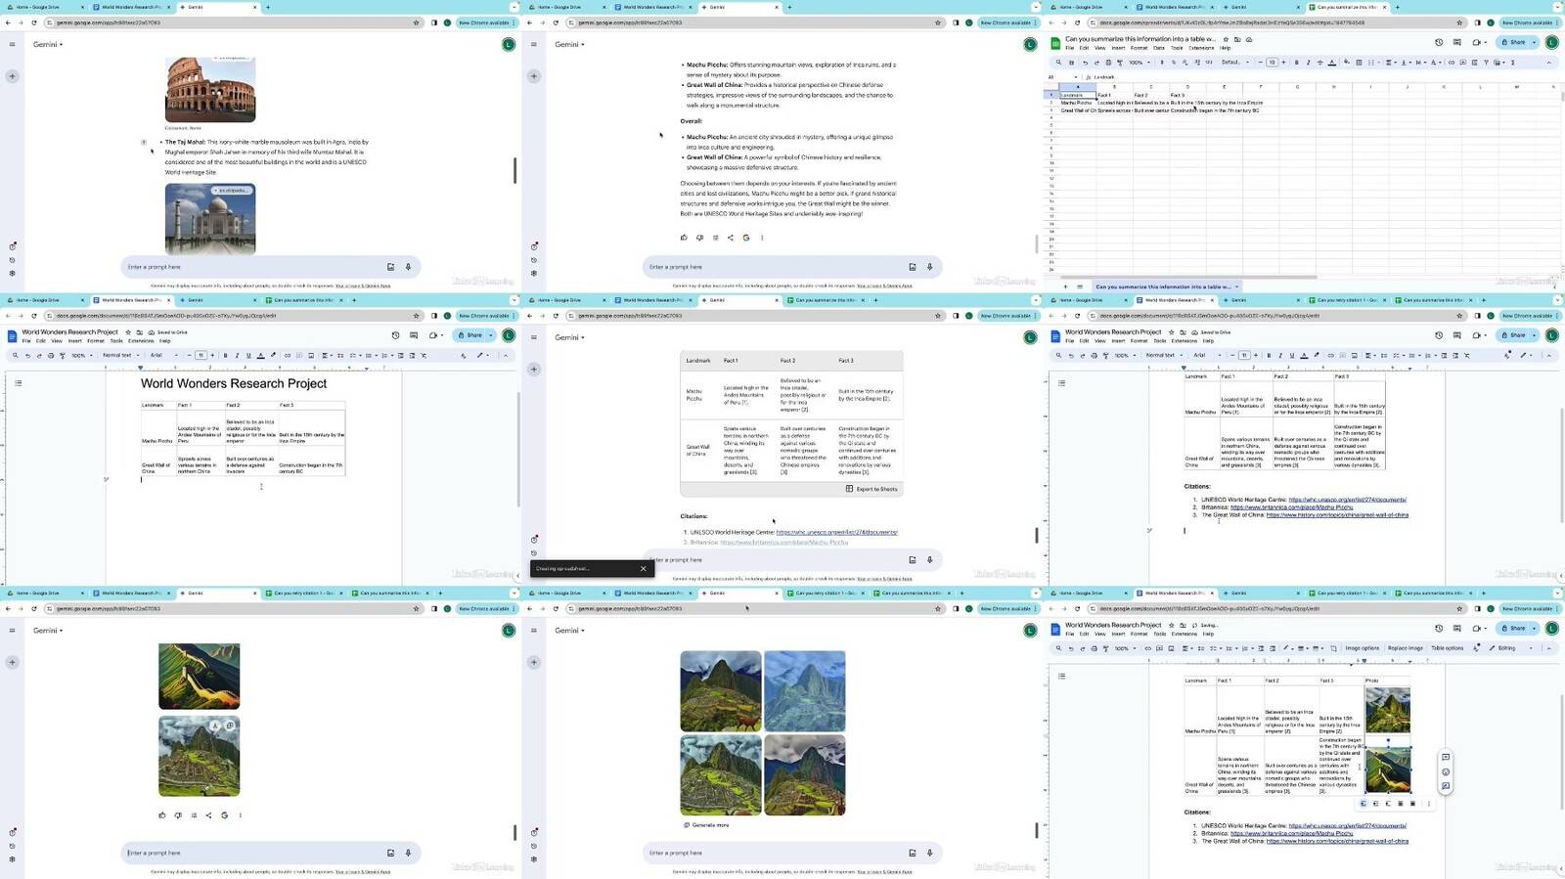This screenshot has width=1565, height=879.
Task: Undo icon in the Google Sheets toolbar
Action: tap(1085, 63)
